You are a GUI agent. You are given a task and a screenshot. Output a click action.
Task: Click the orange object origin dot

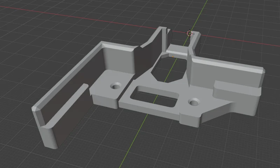(173, 57)
